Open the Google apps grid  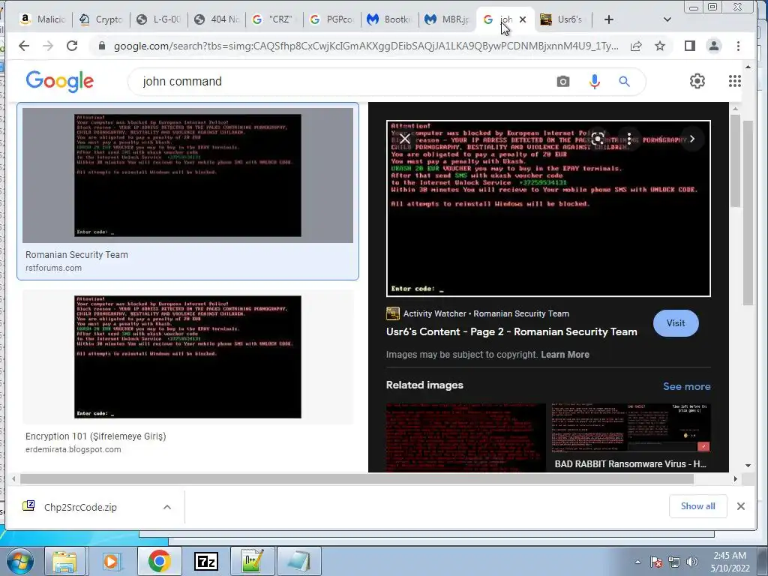[734, 81]
